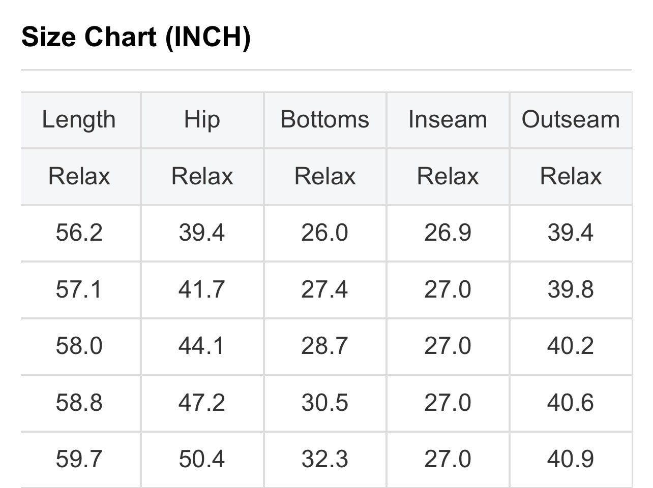Select the 40.9 outseam value
This screenshot has height=488, width=653.
click(x=571, y=460)
